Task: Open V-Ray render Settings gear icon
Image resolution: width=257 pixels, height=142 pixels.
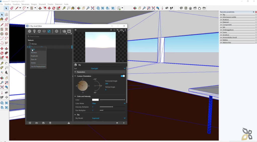Action: (x=56, y=31)
